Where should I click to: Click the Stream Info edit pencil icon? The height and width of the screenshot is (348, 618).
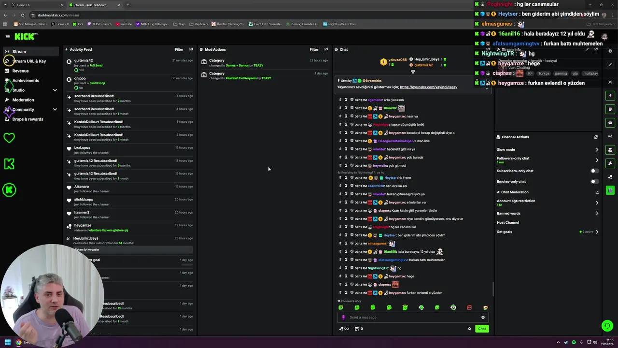(587, 49)
